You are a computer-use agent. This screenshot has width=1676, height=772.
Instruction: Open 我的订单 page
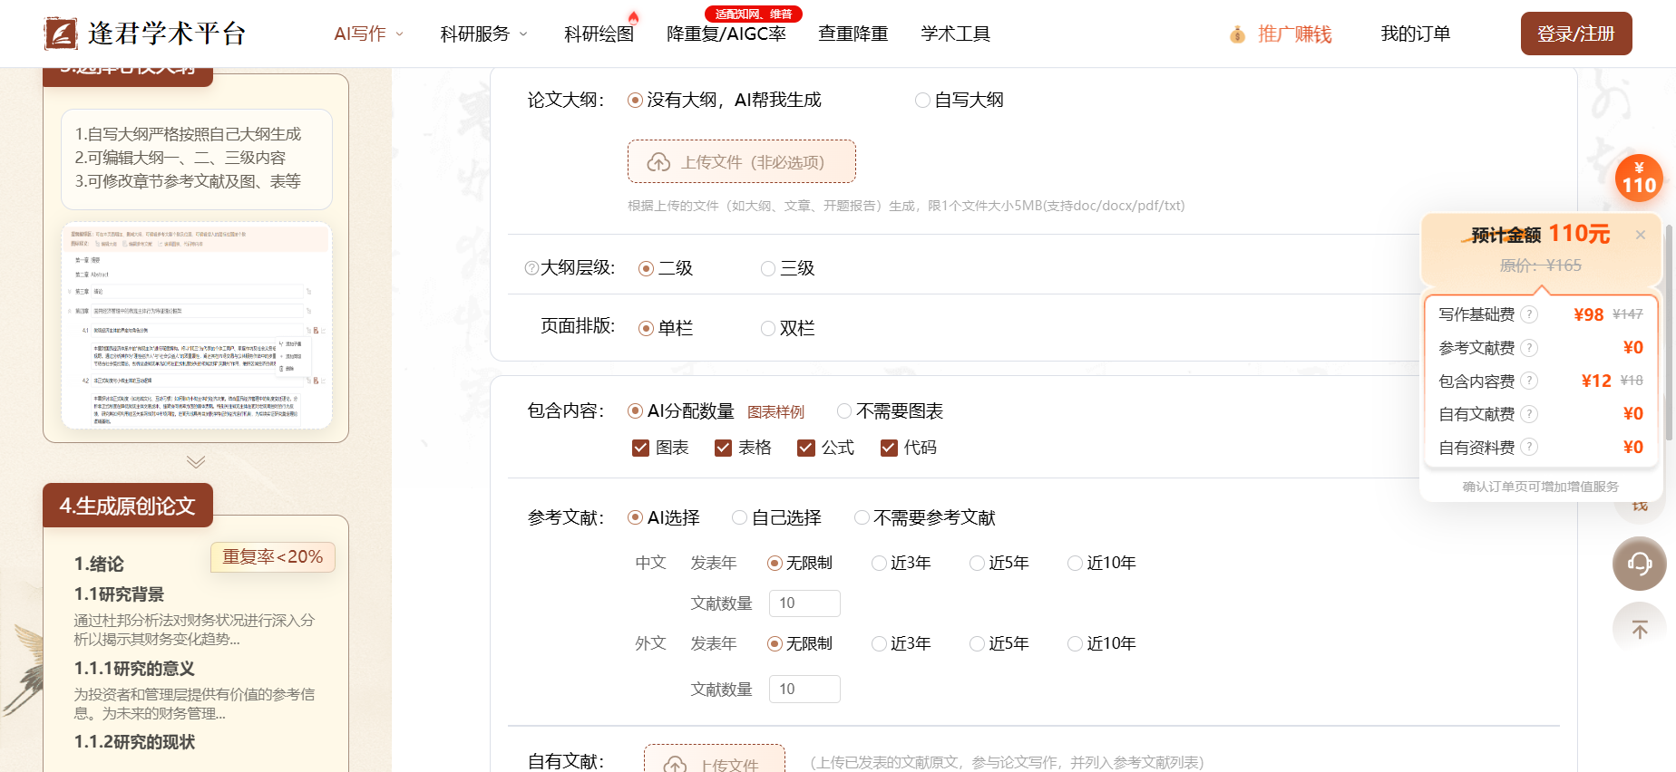(1415, 34)
